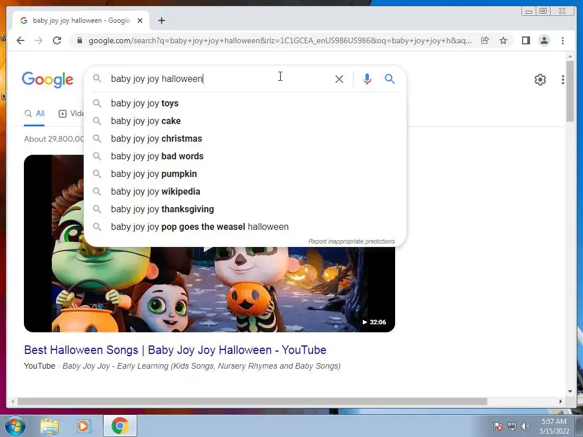Click the YouTube source label under the result
Viewport: 583px width, 437px height.
click(x=39, y=366)
